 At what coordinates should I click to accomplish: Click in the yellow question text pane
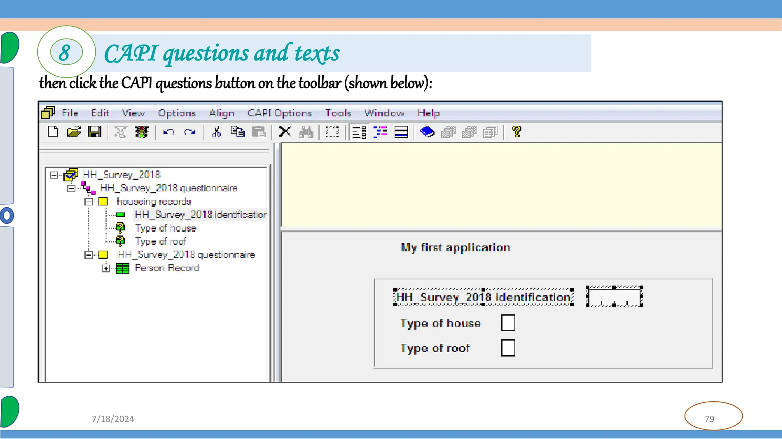[501, 185]
